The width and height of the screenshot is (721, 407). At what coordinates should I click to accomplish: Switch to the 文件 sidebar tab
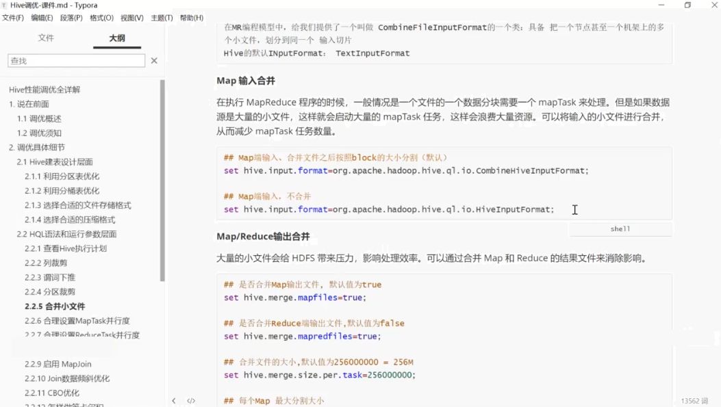click(x=46, y=38)
